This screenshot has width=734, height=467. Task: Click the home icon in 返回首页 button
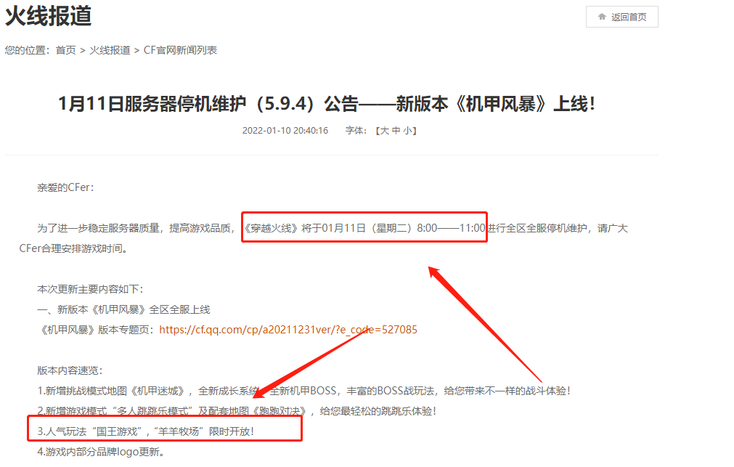point(602,17)
